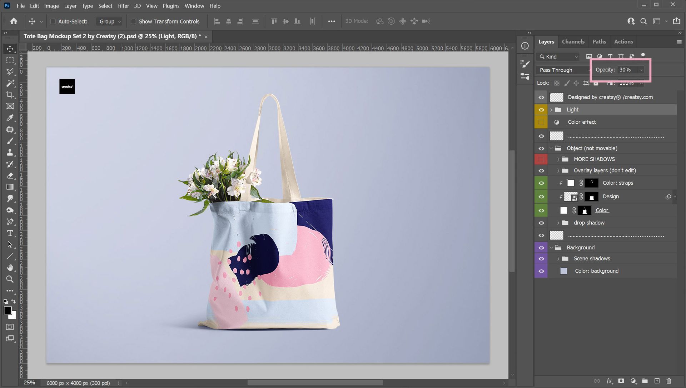Expand the Light group
686x388 pixels.
[551, 110]
